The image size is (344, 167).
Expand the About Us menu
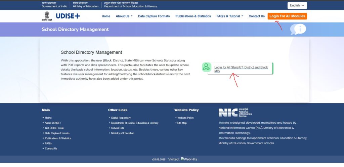pyautogui.click(x=124, y=16)
